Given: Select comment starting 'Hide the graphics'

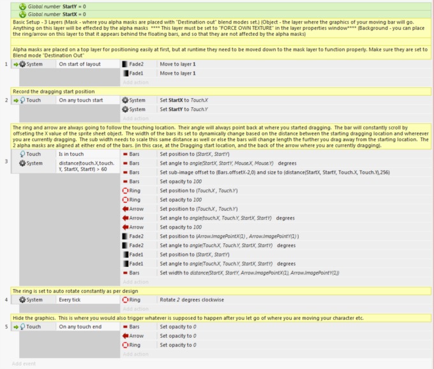Looking at the screenshot, I should click(221, 319).
